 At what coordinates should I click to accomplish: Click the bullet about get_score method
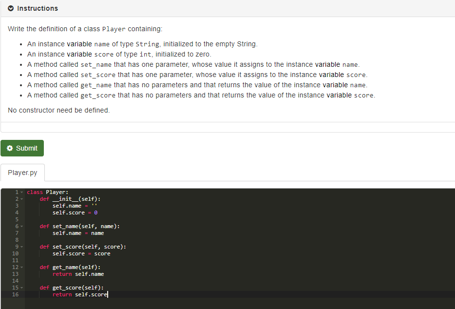coord(201,95)
